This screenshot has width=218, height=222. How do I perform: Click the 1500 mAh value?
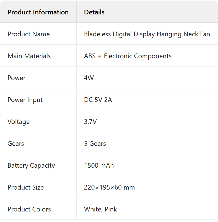tap(99, 165)
